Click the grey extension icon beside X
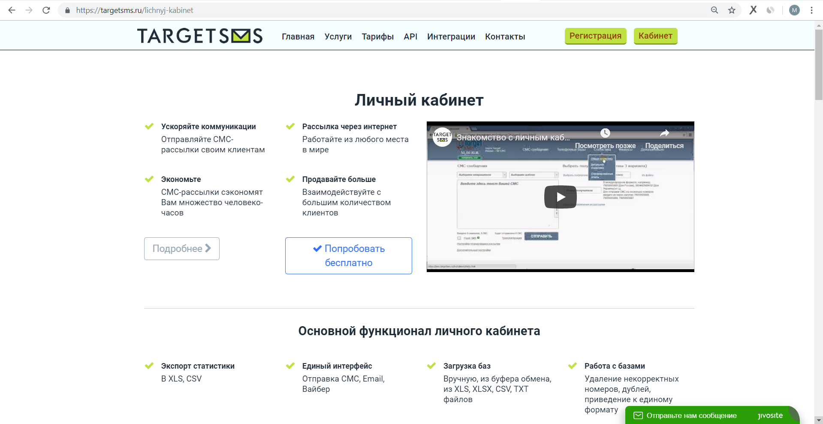Screen dimensions: 823x424 click(770, 10)
